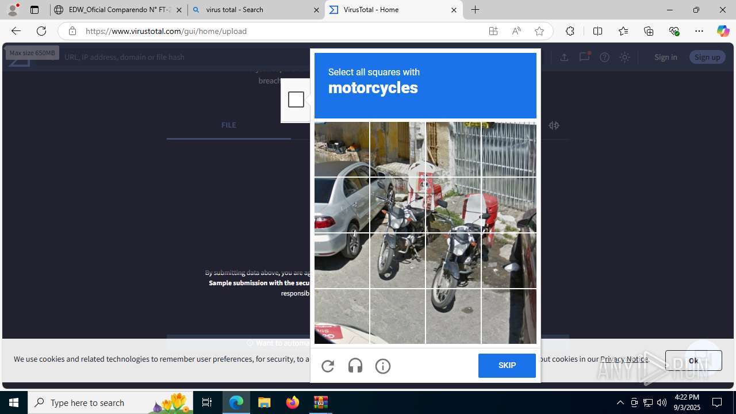
Task: Open WinRAR from taskbar
Action: click(x=321, y=402)
